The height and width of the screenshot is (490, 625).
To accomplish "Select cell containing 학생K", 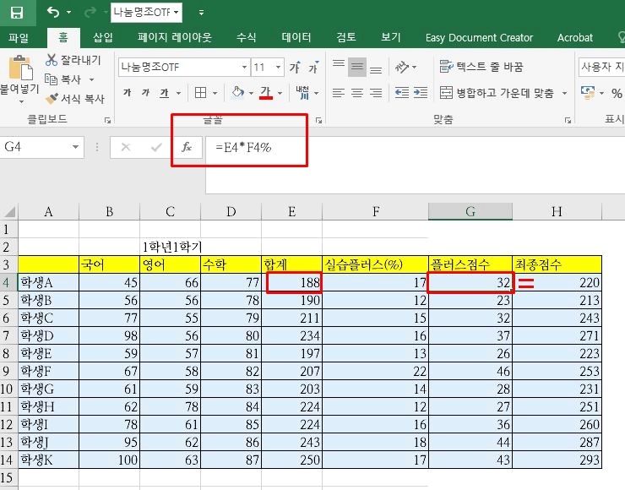I will (49, 460).
